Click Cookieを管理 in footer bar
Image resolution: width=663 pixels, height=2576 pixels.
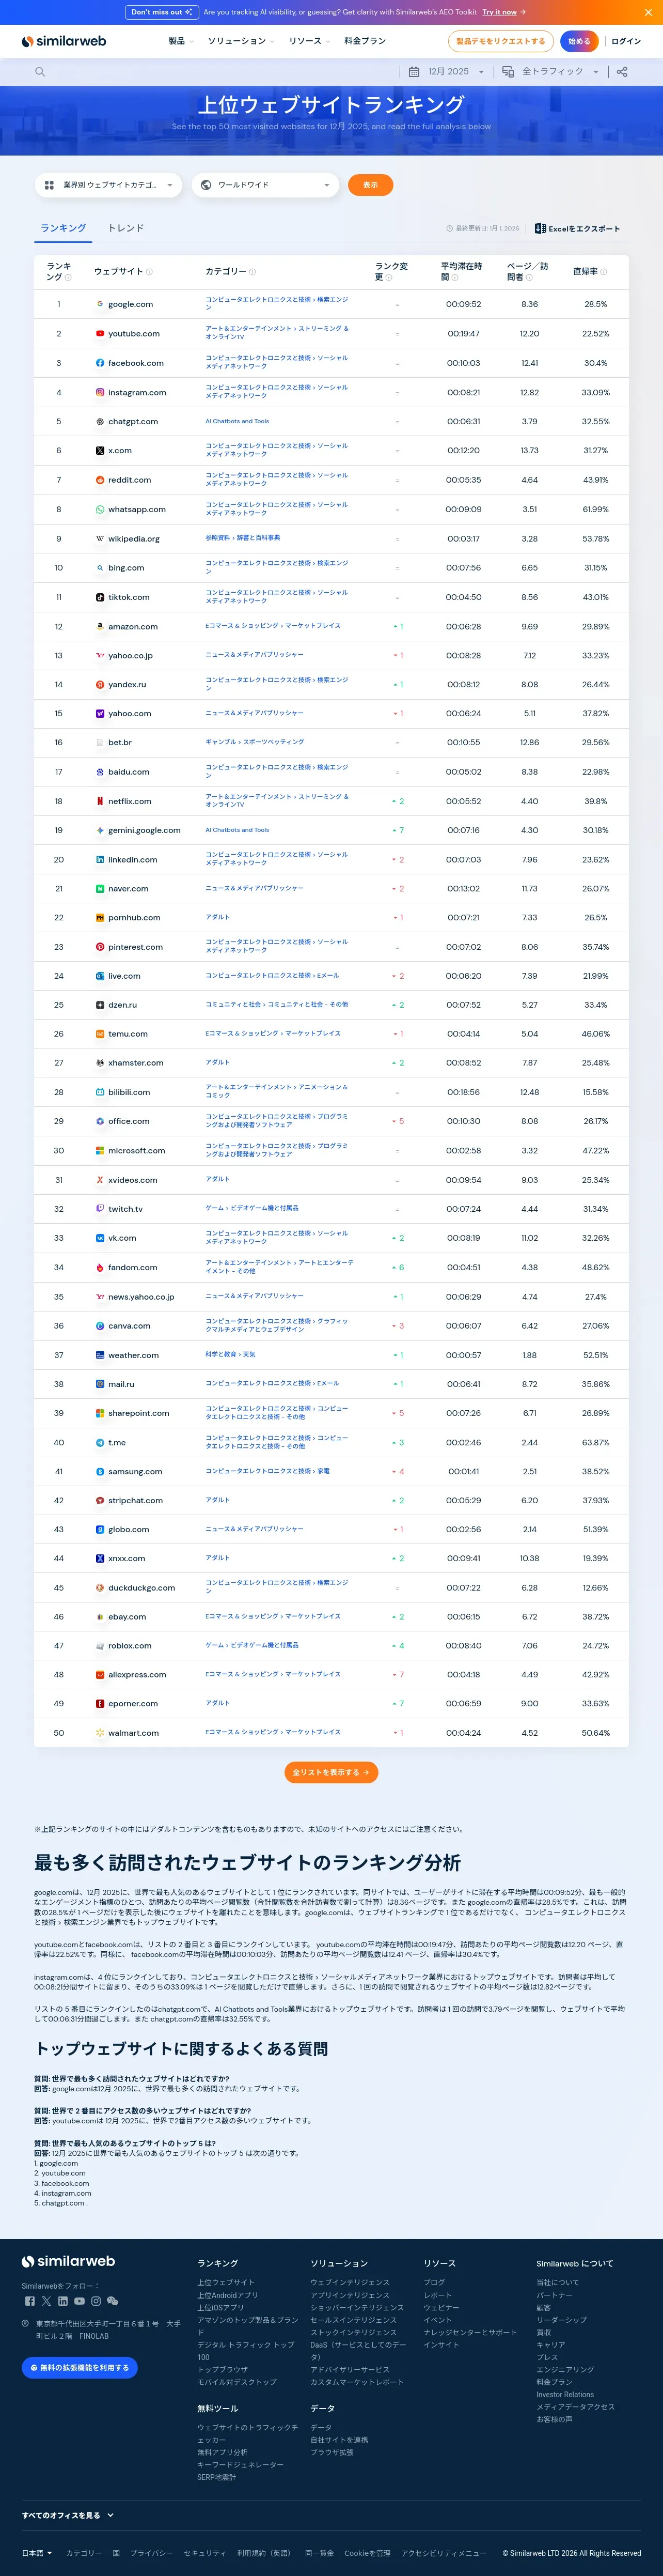[368, 2553]
